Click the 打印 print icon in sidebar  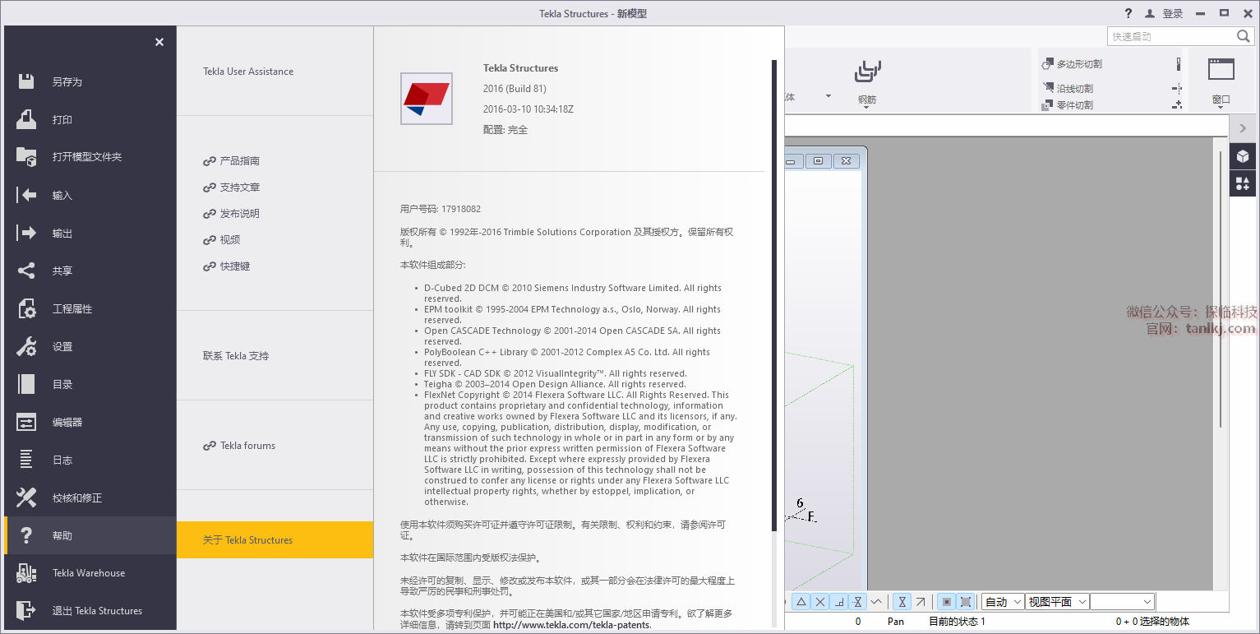[26, 119]
